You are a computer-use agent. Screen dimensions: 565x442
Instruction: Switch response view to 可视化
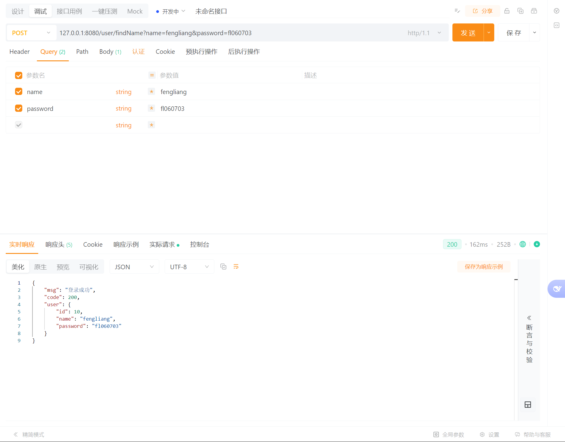point(88,267)
